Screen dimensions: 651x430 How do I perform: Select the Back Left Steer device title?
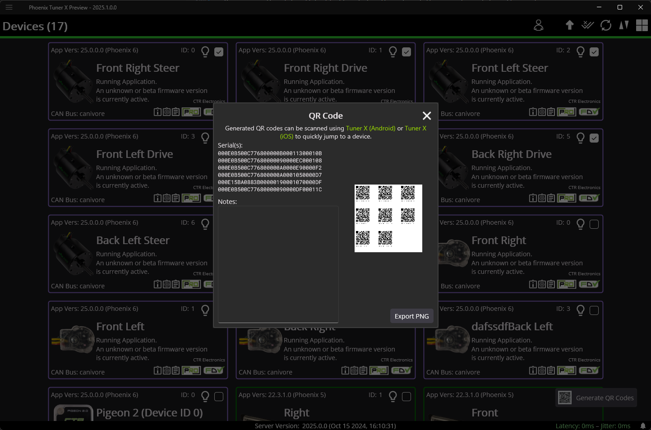point(133,240)
